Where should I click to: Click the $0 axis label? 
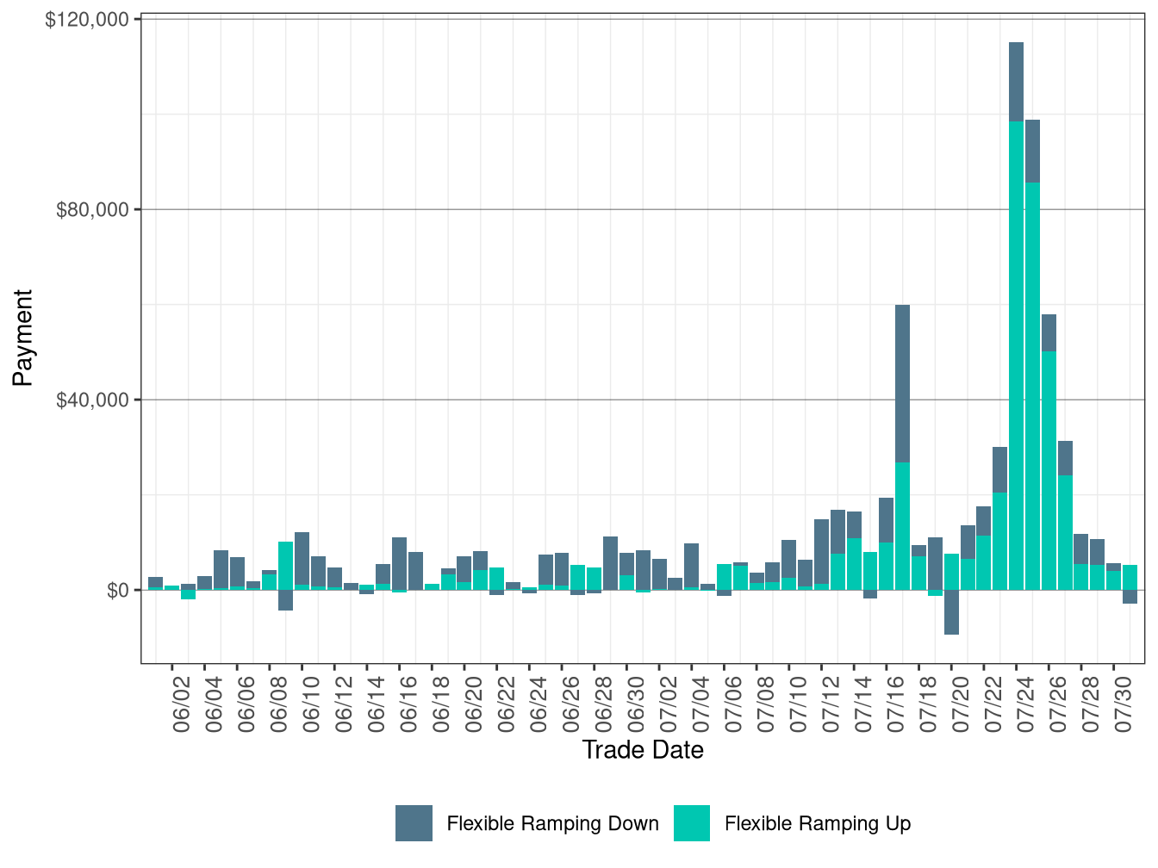coord(118,590)
